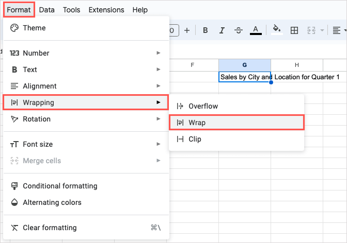This screenshot has height=243, width=347.
Task: Select Clip text wrapping option
Action: (x=195, y=139)
